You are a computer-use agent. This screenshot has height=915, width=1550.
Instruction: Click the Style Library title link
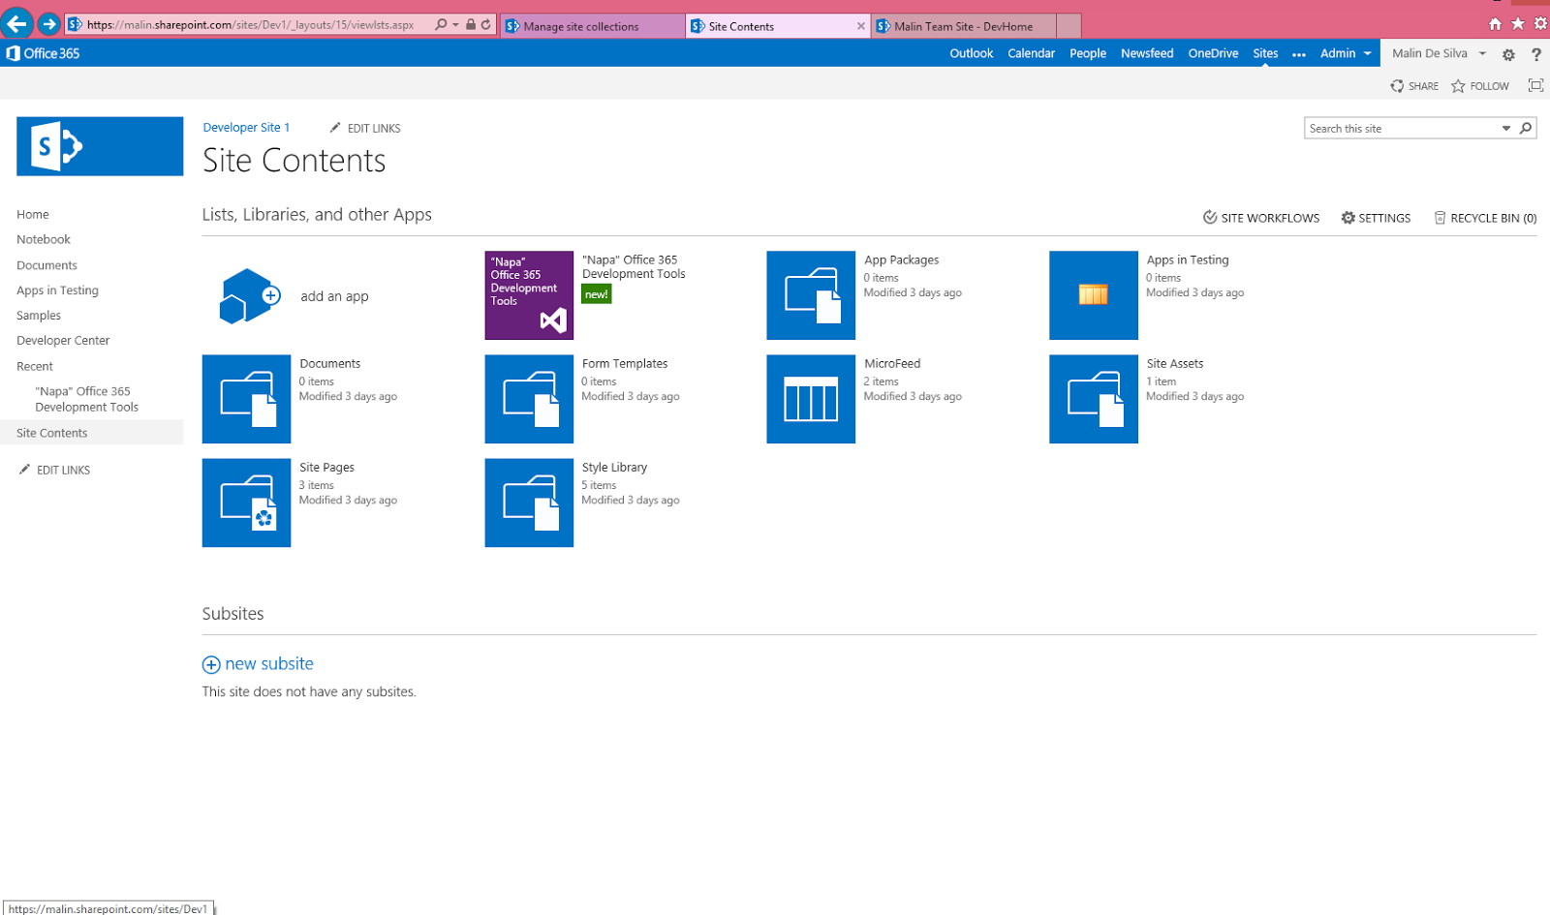point(614,467)
